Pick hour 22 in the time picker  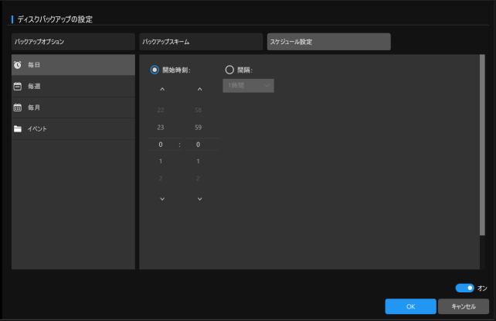click(161, 110)
